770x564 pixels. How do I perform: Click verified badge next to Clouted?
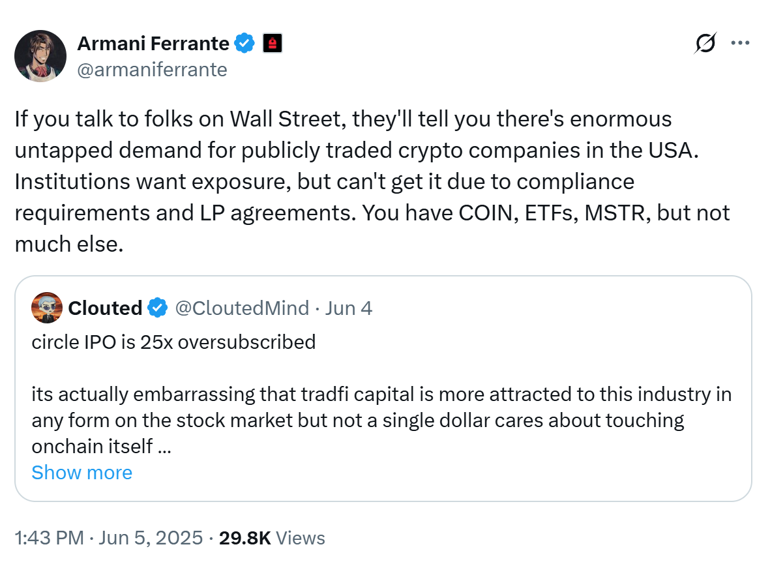[157, 308]
